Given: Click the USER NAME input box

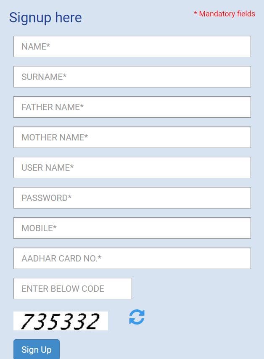Looking at the screenshot, I should pyautogui.click(x=132, y=168).
